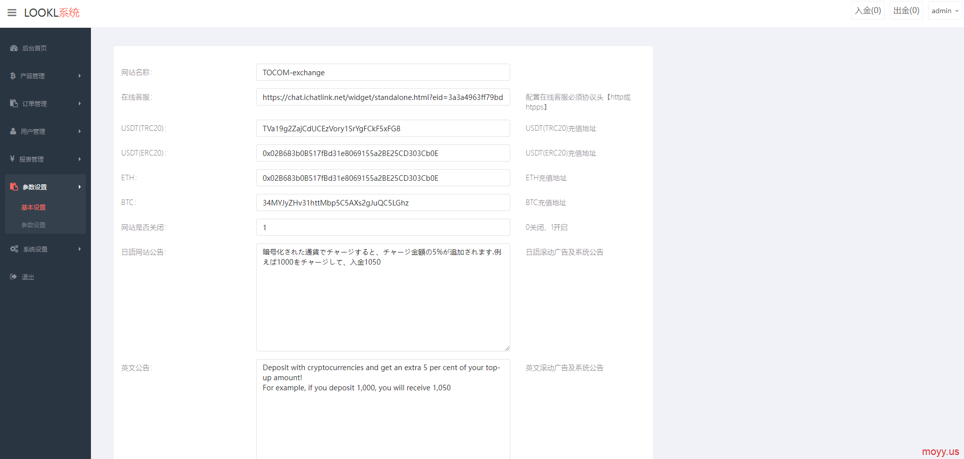Expand the 报表管理 submenu arrow
This screenshot has width=964, height=459.
click(x=80, y=159)
